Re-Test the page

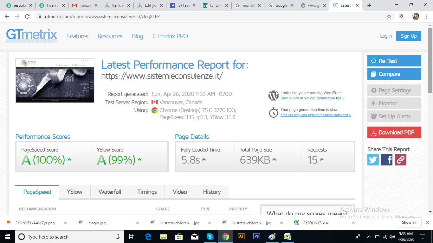tap(394, 61)
